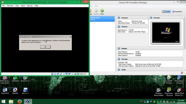Open the Dev-C++ desktop shortcut
This screenshot has width=186, height=104.
[25, 91]
